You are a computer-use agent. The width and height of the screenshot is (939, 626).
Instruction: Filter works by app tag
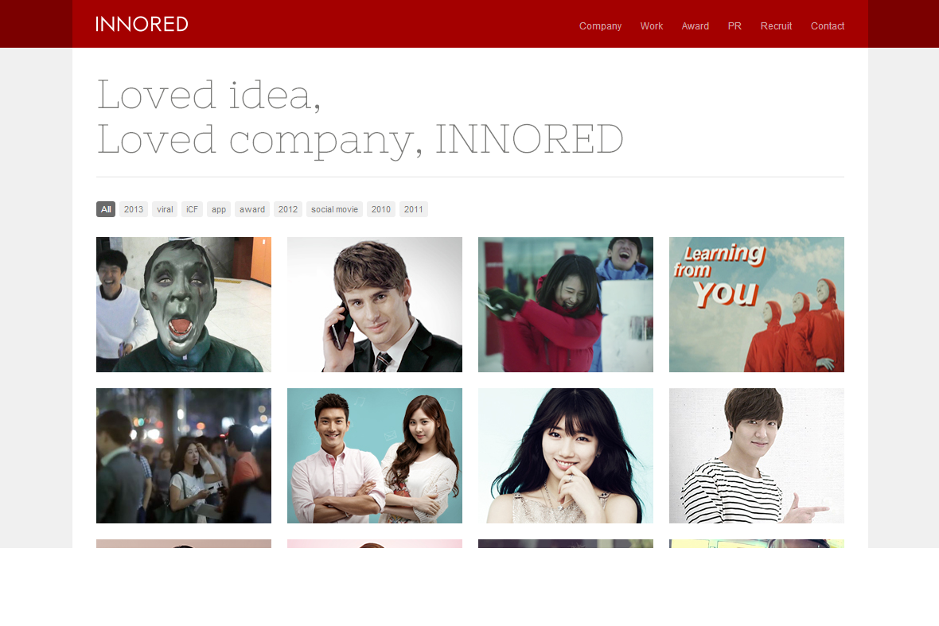point(219,209)
